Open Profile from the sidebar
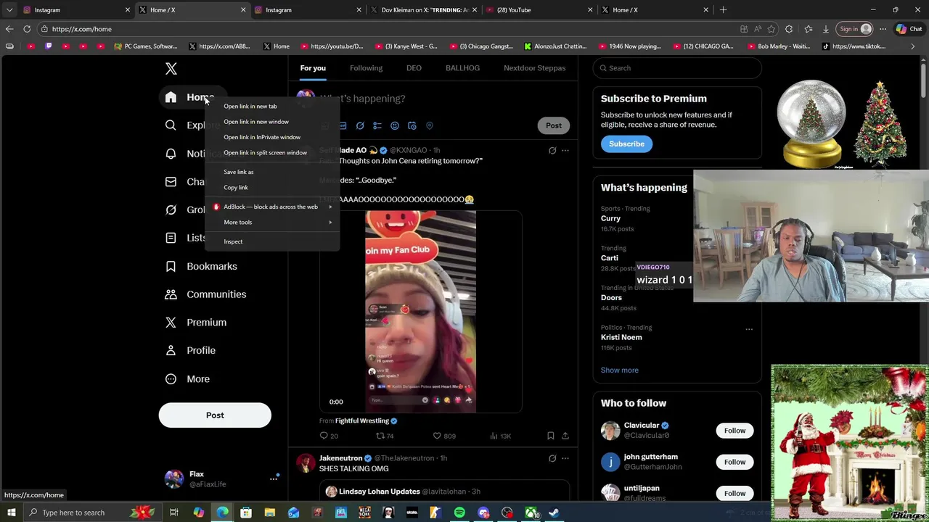Screen dimensions: 929x522 [190, 351]
